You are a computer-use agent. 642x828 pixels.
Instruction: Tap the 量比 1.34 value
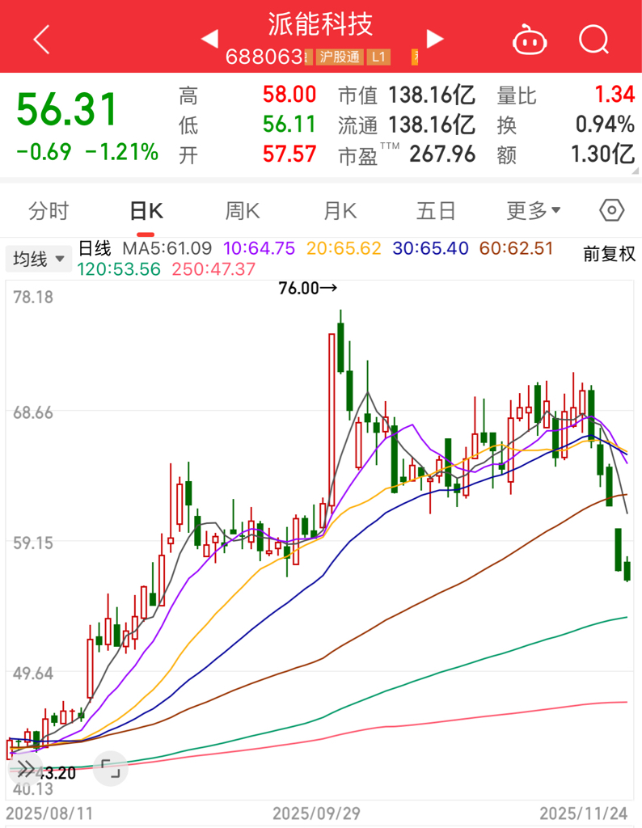[x=615, y=95]
